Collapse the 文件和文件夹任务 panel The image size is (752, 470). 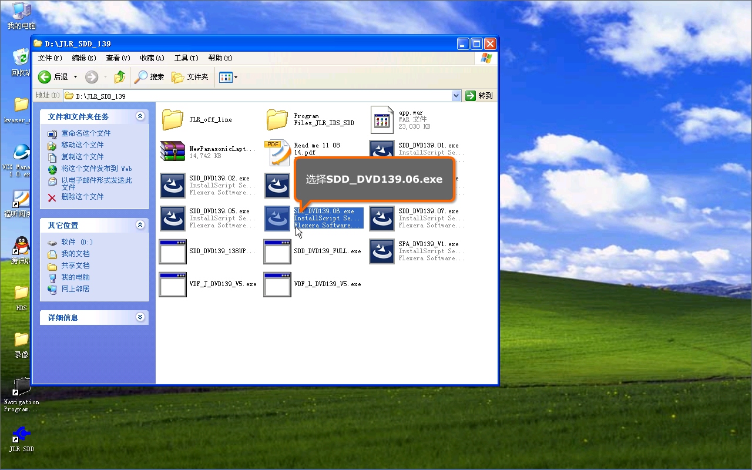point(140,116)
